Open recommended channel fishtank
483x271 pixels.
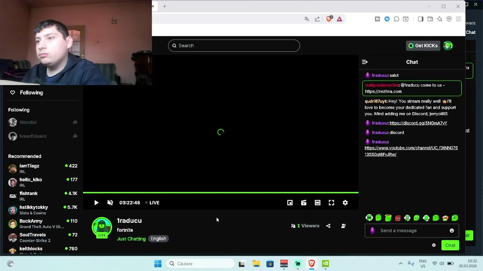(43, 196)
